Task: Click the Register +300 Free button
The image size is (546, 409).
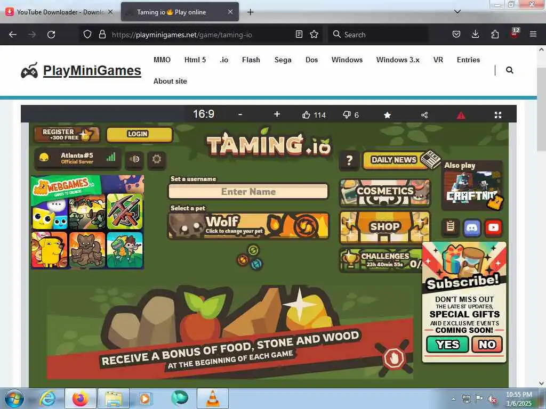Action: (x=67, y=135)
